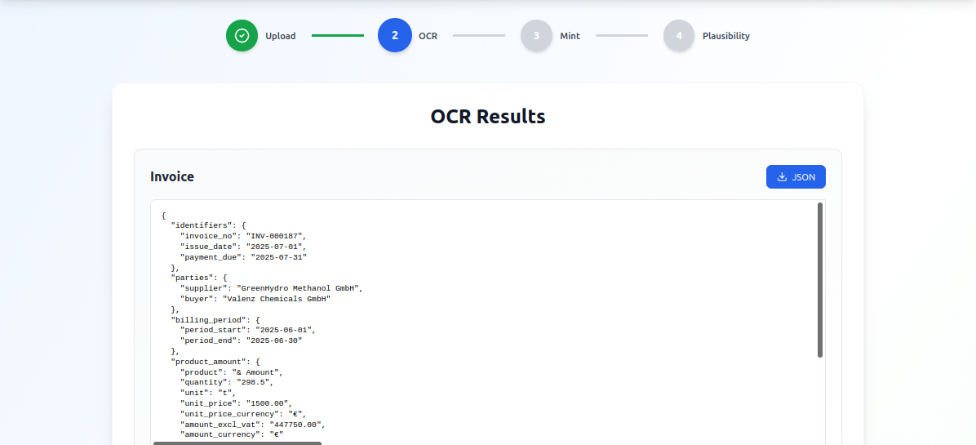This screenshot has width=976, height=445.
Task: Click the vertical scrollbar of the JSON viewer
Action: (819, 279)
